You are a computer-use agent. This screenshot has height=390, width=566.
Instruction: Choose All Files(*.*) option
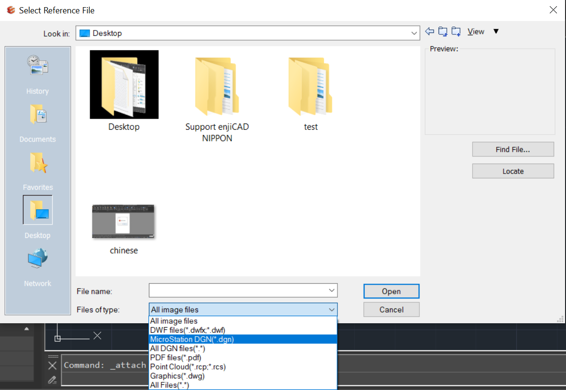coord(243,385)
